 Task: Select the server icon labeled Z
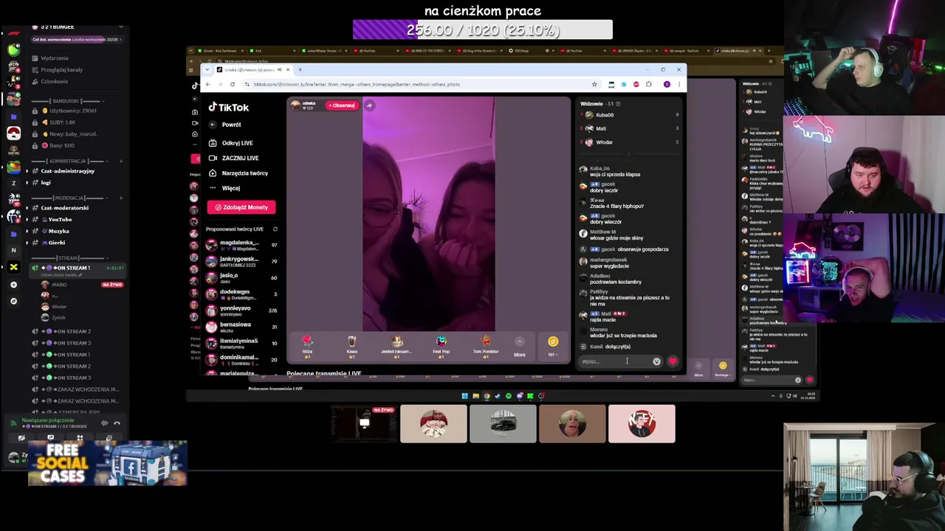pyautogui.click(x=13, y=183)
